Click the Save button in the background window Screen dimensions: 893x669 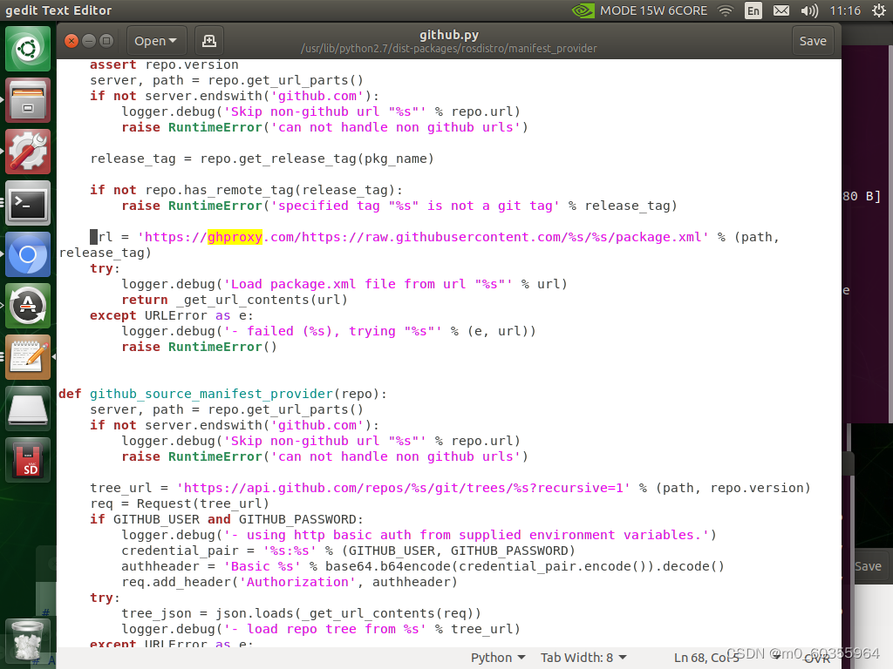pos(868,566)
